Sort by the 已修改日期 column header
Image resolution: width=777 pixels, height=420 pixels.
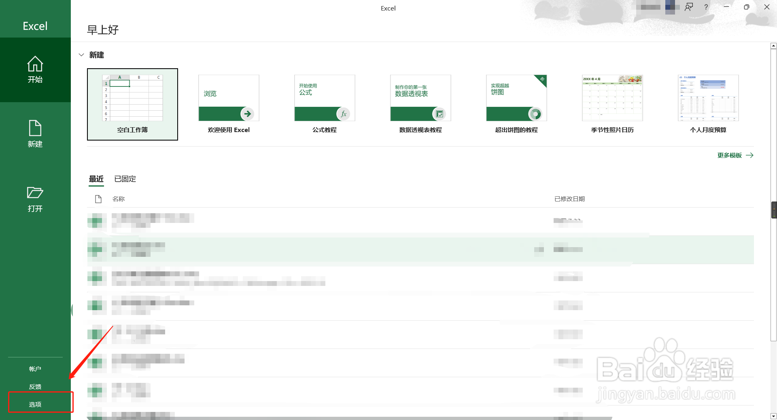569,199
